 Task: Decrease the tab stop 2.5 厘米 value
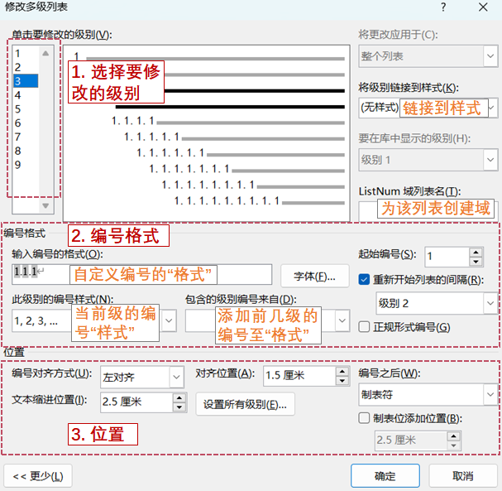tap(454, 445)
